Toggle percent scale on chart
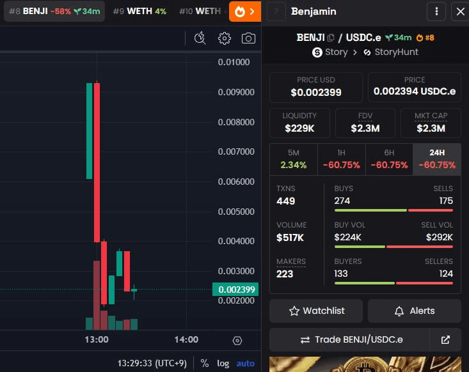The width and height of the screenshot is (469, 372). 205,363
